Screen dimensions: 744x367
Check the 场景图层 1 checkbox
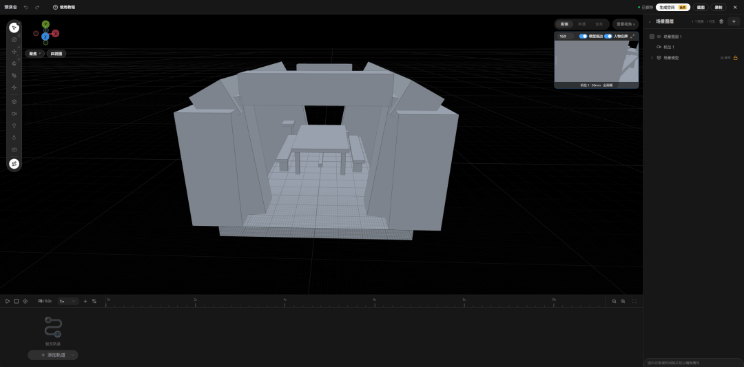coord(652,36)
